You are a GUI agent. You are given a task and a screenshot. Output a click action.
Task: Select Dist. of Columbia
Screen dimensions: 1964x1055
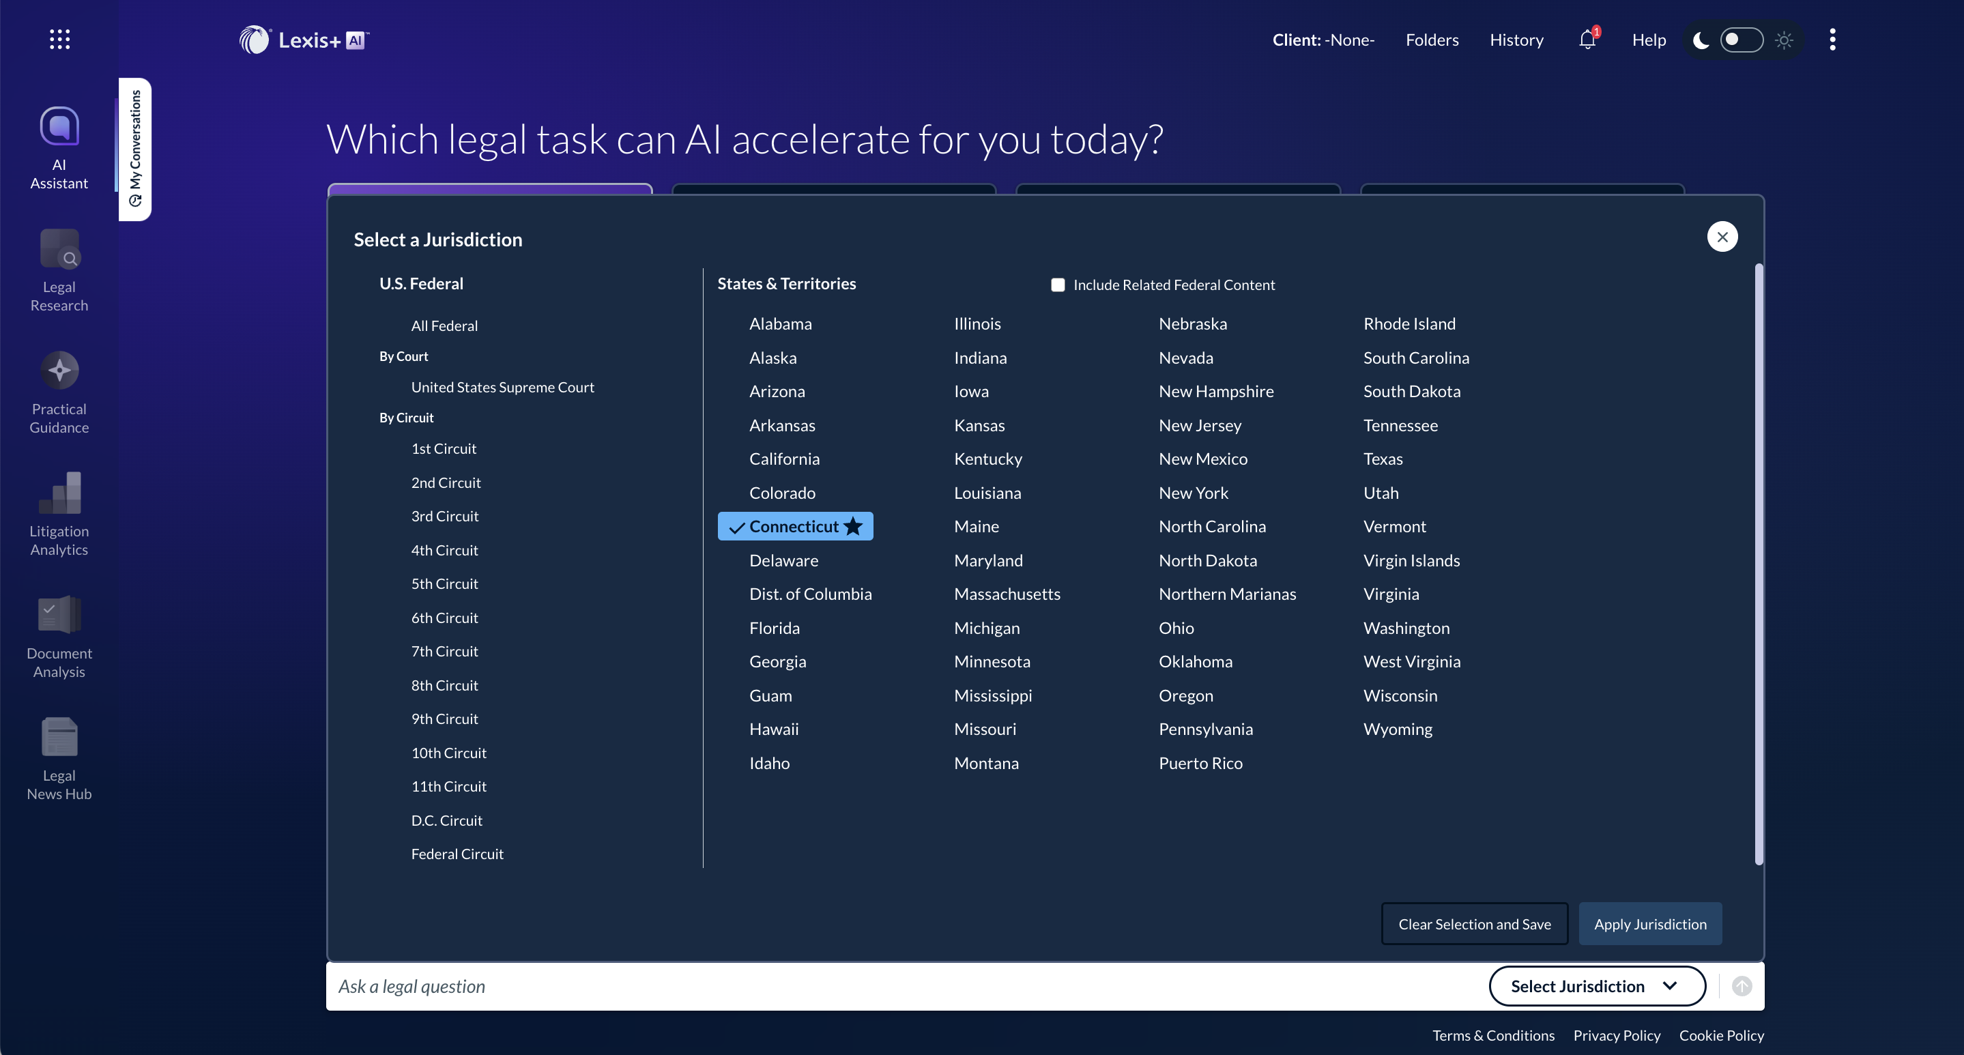point(811,594)
